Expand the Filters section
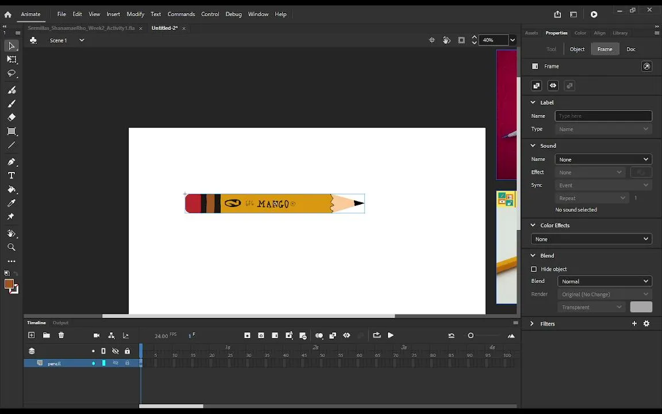The height and width of the screenshot is (414, 662). click(x=532, y=324)
